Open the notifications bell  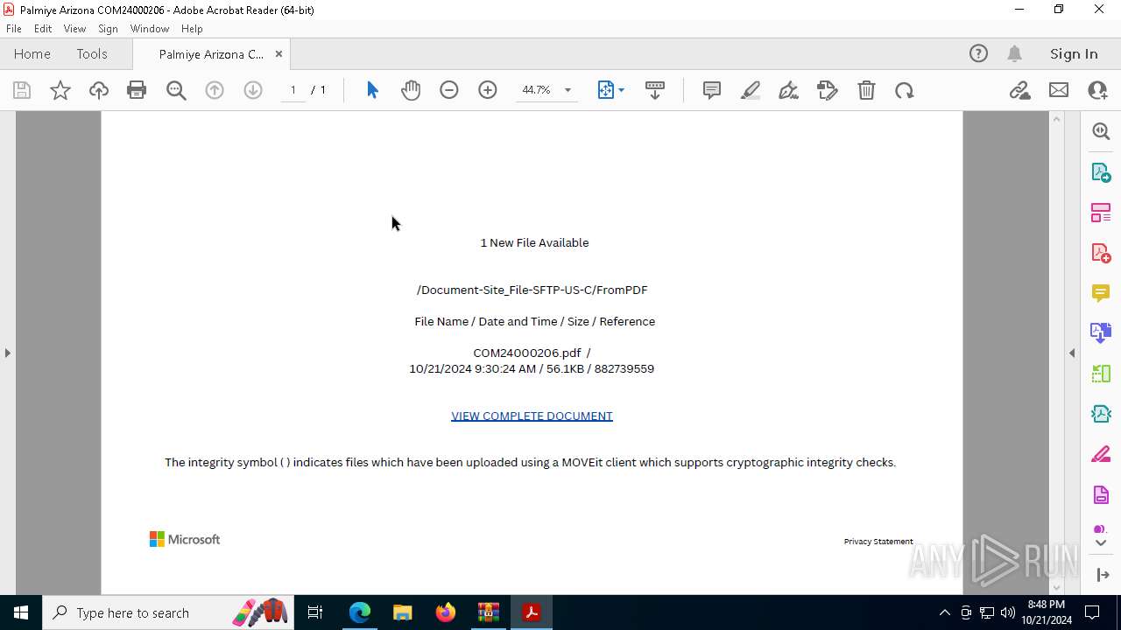click(x=1015, y=53)
